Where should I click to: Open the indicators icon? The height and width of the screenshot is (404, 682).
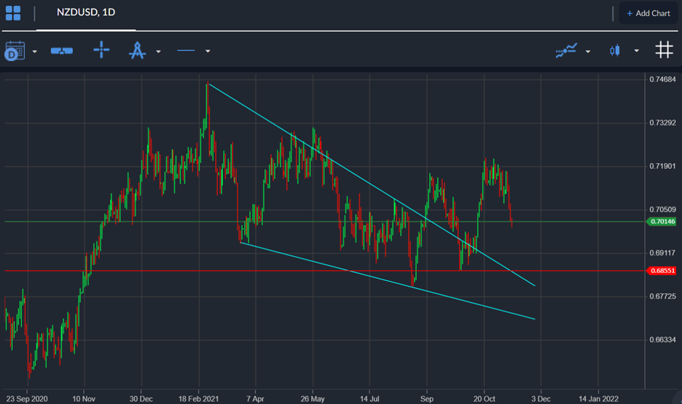coord(566,51)
